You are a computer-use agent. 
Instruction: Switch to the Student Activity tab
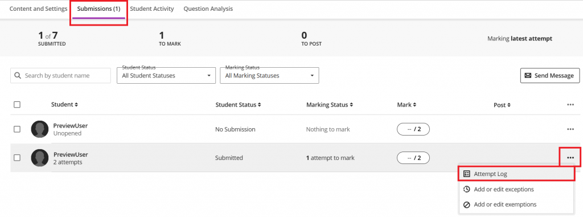pos(152,9)
